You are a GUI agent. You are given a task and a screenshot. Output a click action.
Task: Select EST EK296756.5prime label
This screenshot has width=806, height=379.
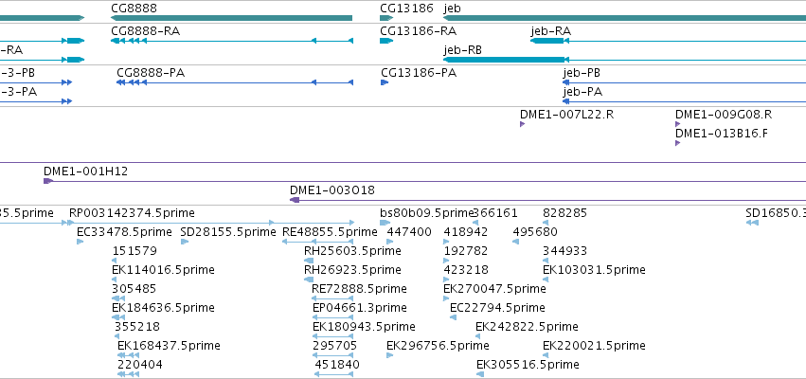coord(438,346)
